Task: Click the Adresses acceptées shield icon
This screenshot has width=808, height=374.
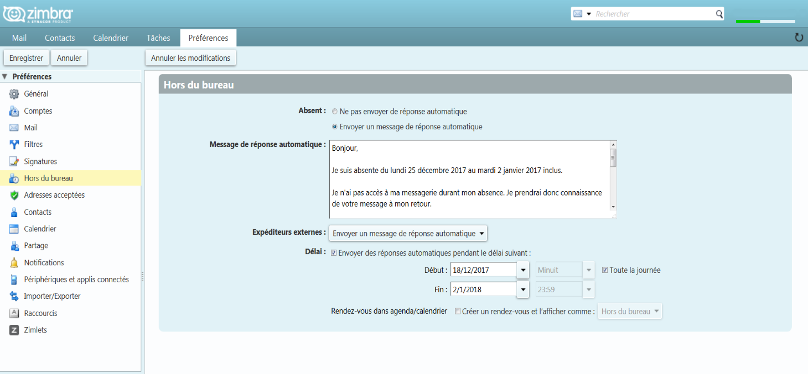Action: (x=14, y=196)
